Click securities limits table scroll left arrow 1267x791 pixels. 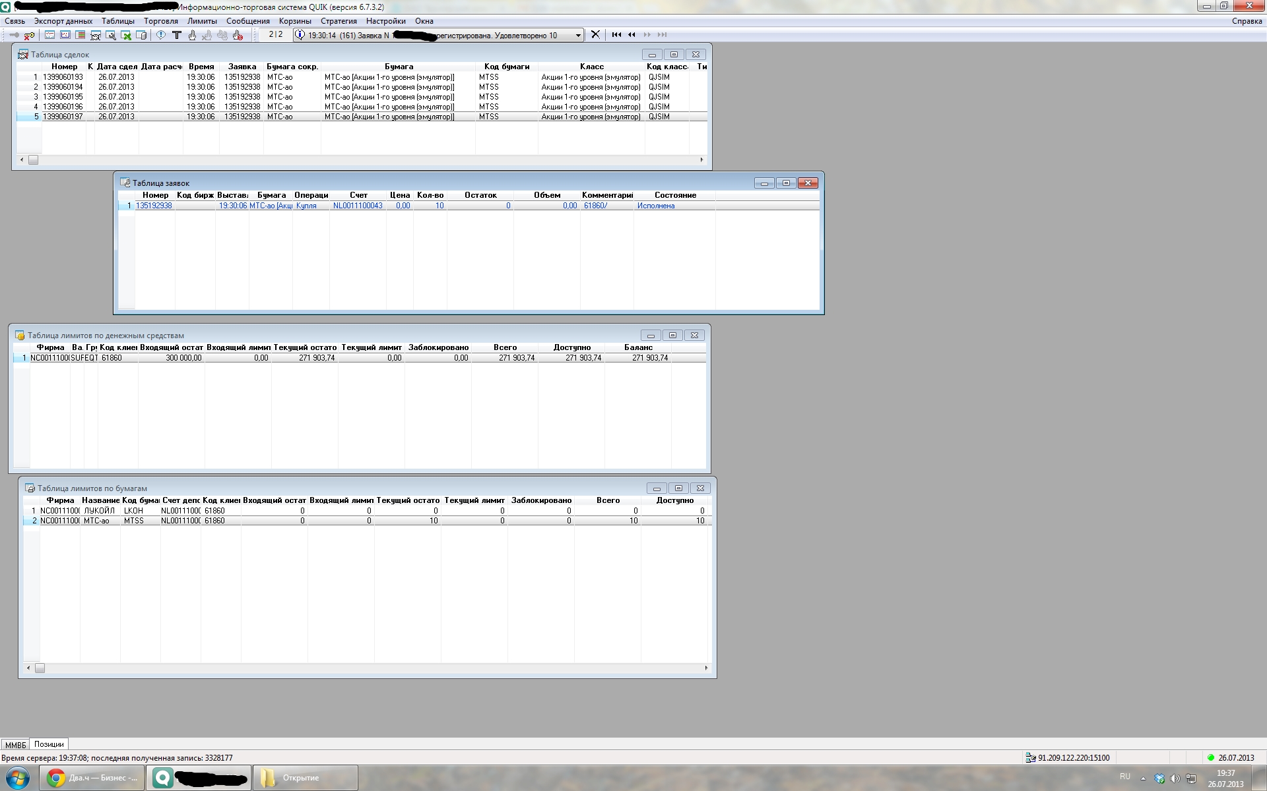tap(28, 668)
